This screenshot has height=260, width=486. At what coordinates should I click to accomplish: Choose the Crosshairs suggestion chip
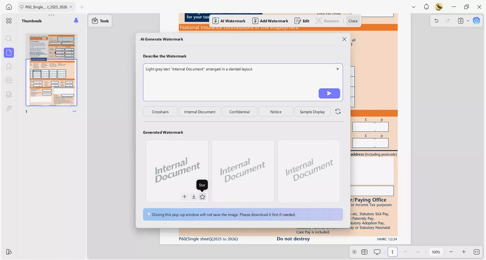[x=160, y=111]
